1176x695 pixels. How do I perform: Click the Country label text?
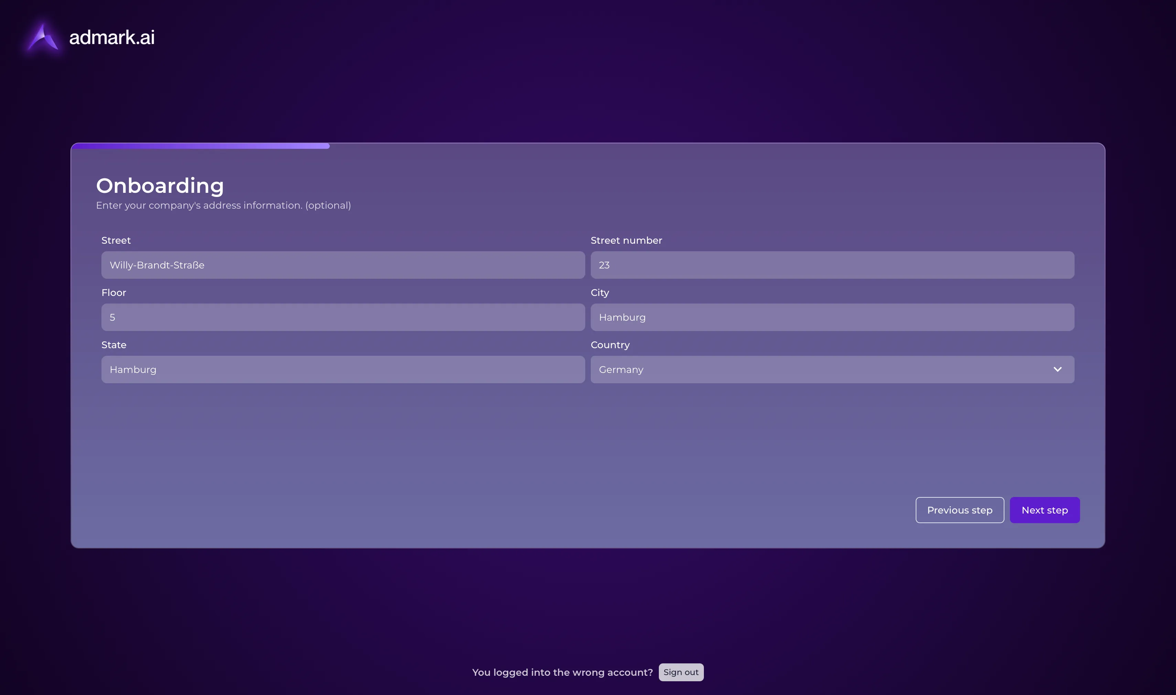click(610, 345)
